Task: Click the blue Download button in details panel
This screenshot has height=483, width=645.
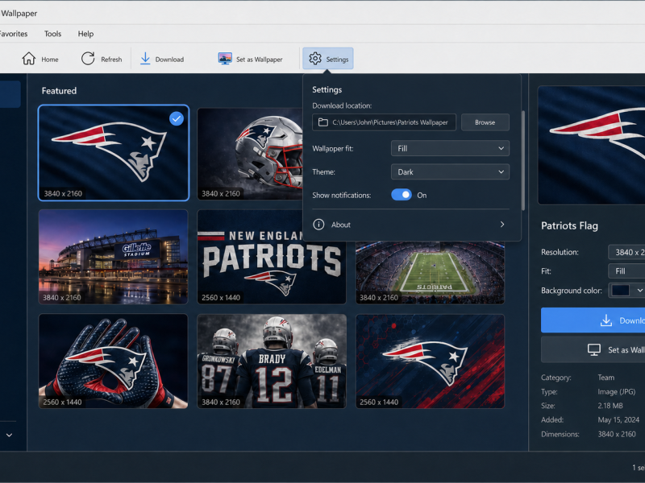Action: click(593, 320)
